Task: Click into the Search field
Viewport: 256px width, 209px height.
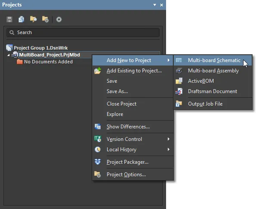Action: click(x=83, y=32)
